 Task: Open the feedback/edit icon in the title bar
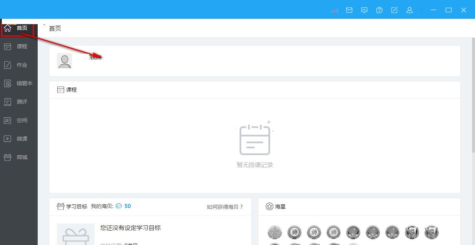tap(394, 10)
